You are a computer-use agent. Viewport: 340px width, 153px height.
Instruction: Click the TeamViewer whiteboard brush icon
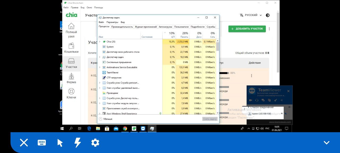(x=276, y=100)
